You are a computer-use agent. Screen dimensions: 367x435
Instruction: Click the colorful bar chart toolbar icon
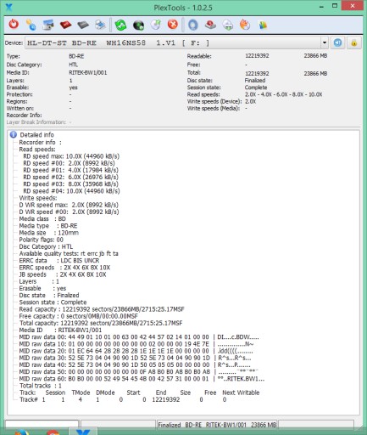263,25
